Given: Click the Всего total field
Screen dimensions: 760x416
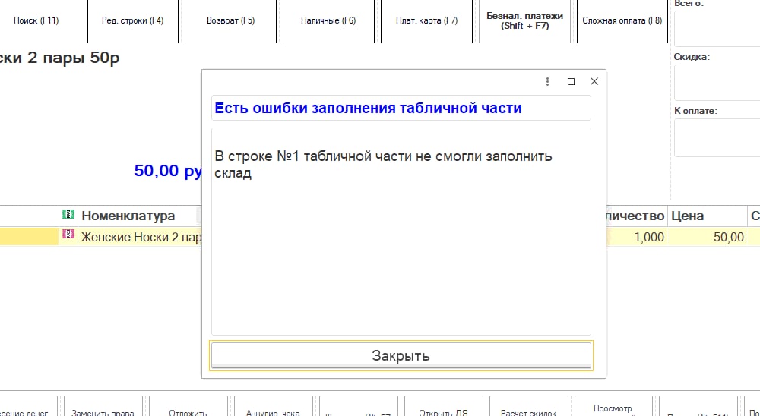Looking at the screenshot, I should tap(717, 29).
